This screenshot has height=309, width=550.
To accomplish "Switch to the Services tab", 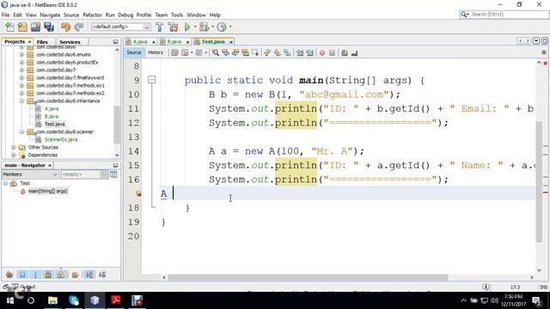I will pyautogui.click(x=70, y=42).
